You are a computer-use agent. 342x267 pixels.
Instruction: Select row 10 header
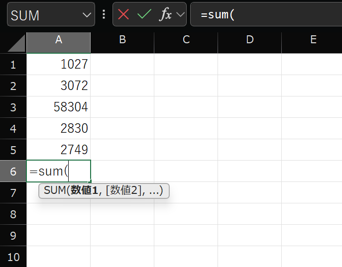13,257
